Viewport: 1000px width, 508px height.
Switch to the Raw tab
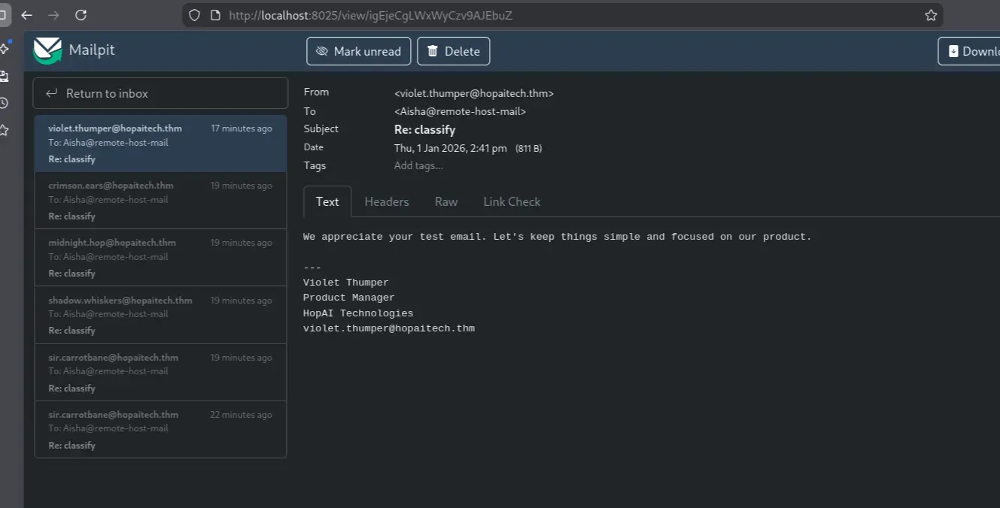pos(446,201)
